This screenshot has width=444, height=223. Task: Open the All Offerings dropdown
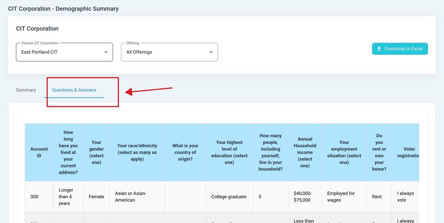(169, 52)
